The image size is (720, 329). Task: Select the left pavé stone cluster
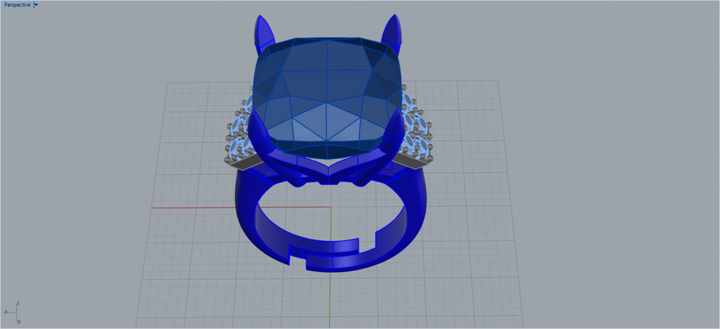(240, 132)
